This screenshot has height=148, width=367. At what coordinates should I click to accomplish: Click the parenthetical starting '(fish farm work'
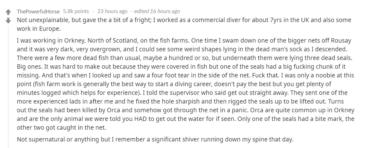[174, 88]
